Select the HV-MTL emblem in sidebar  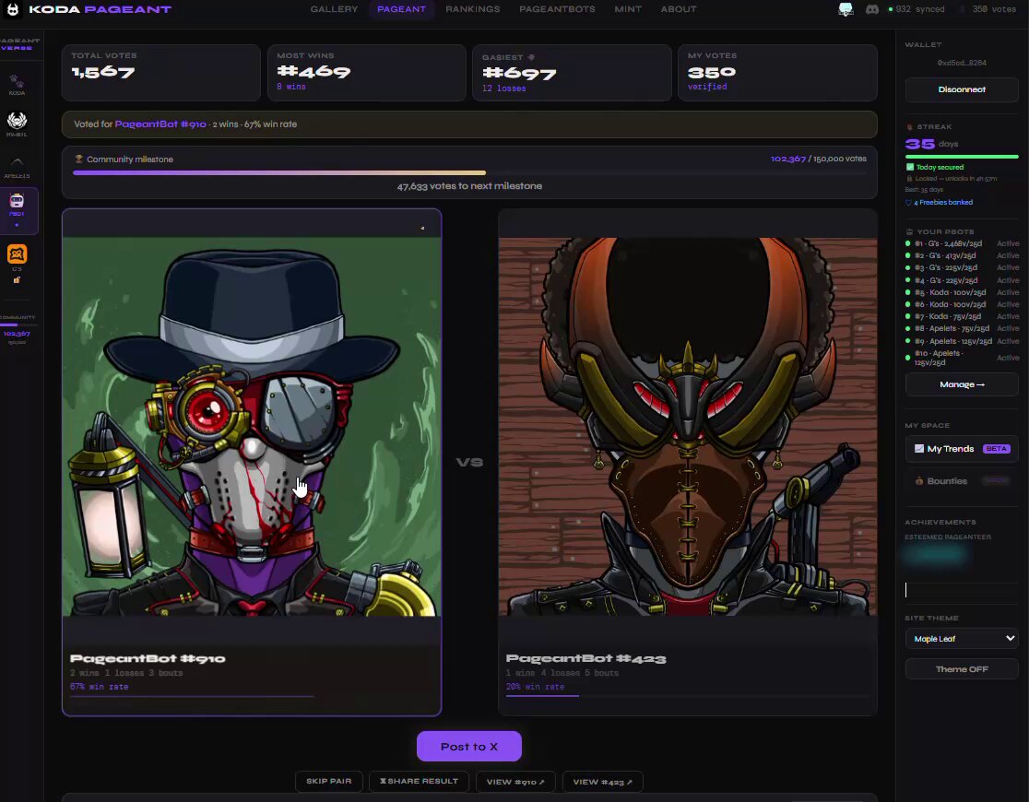pos(17,120)
